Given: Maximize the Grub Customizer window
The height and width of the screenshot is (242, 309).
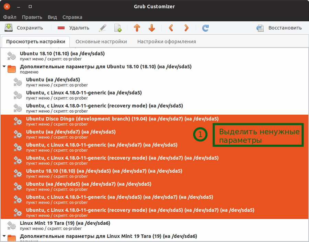Looking at the screenshot, I should pyautogui.click(x=30, y=7).
